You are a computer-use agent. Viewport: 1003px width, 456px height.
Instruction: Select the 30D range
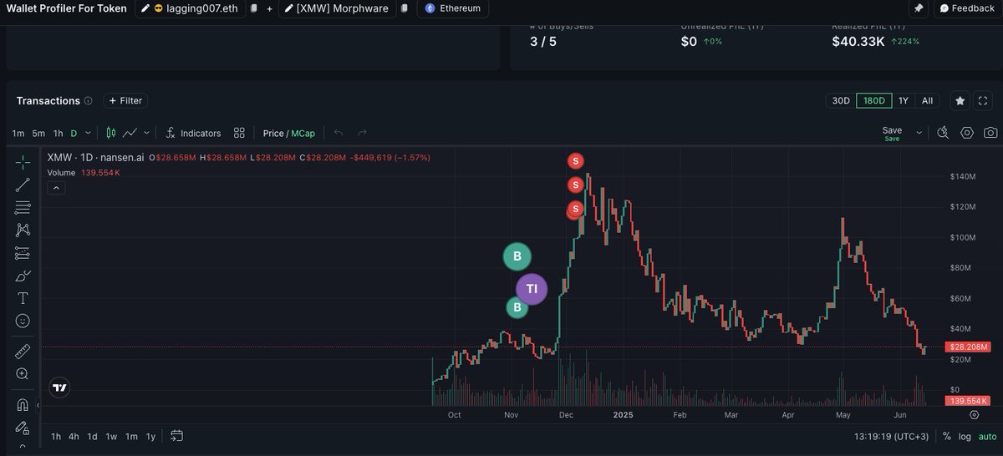click(840, 100)
